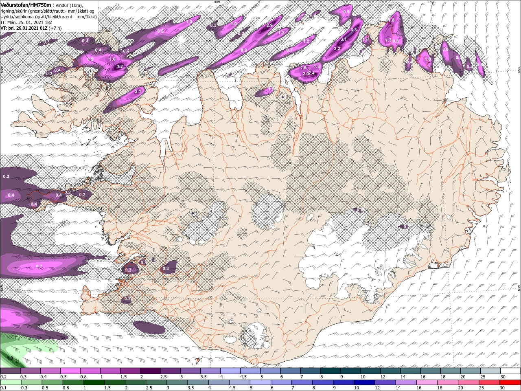The width and height of the screenshot is (521, 391).
Task: Click the upper legend swatch starting at 0.8
Action: (x=90, y=371)
